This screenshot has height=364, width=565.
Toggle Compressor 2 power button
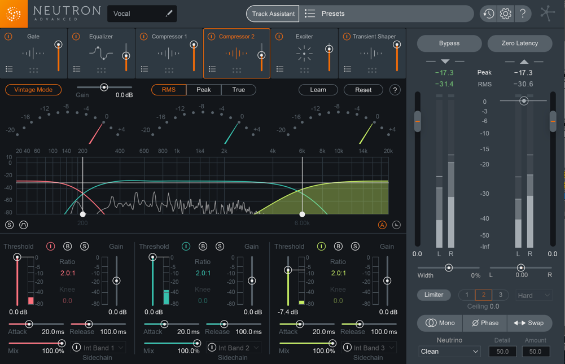click(212, 36)
